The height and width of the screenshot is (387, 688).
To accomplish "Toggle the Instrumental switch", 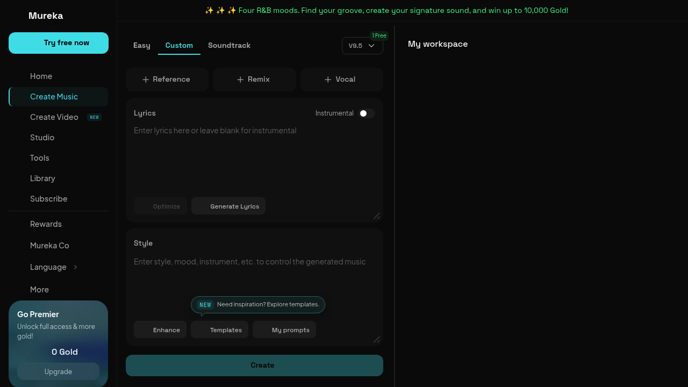I will 367,113.
